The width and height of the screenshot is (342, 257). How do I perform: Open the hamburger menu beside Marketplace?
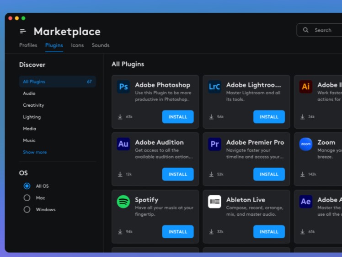(x=23, y=32)
